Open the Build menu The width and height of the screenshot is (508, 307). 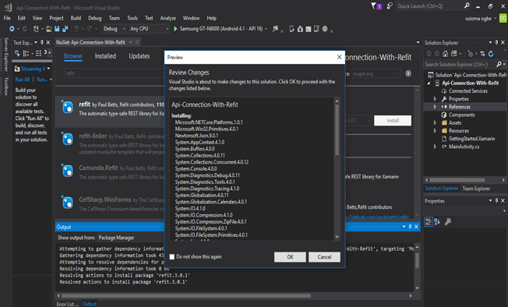(76, 18)
